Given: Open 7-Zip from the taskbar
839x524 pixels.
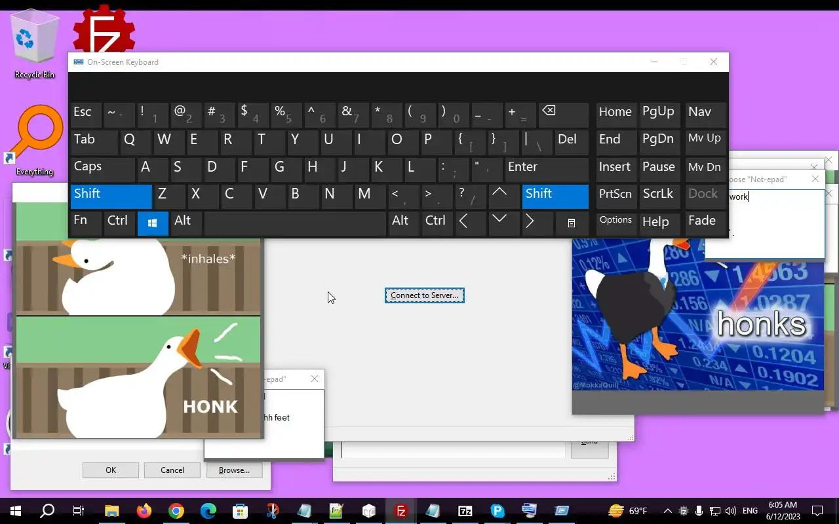Looking at the screenshot, I should (x=465, y=511).
